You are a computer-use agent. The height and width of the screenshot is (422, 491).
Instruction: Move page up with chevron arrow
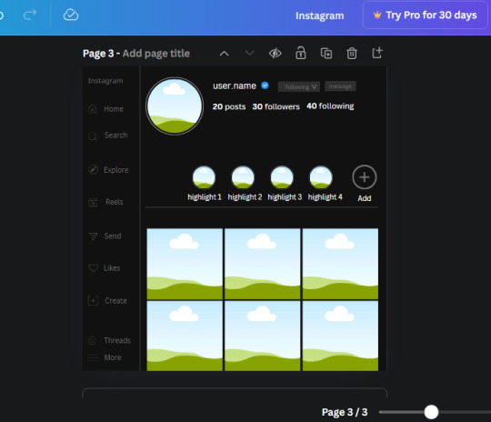tap(225, 54)
